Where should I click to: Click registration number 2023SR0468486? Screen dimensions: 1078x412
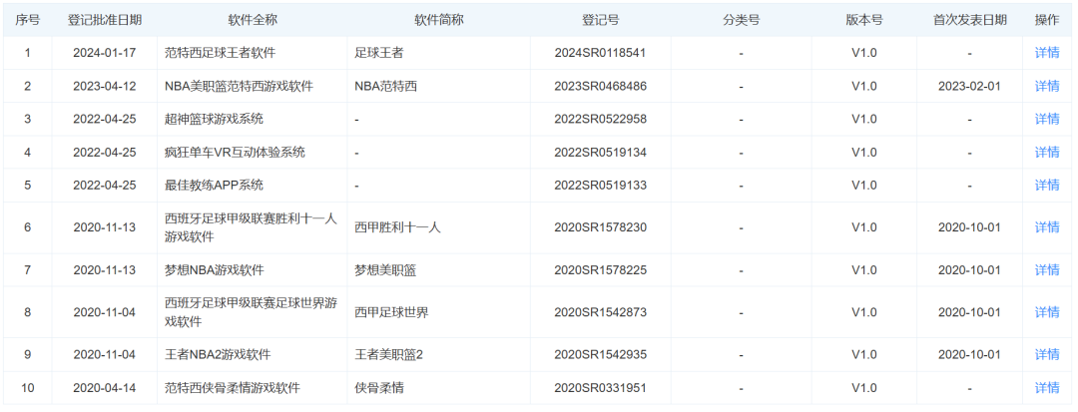click(x=600, y=86)
